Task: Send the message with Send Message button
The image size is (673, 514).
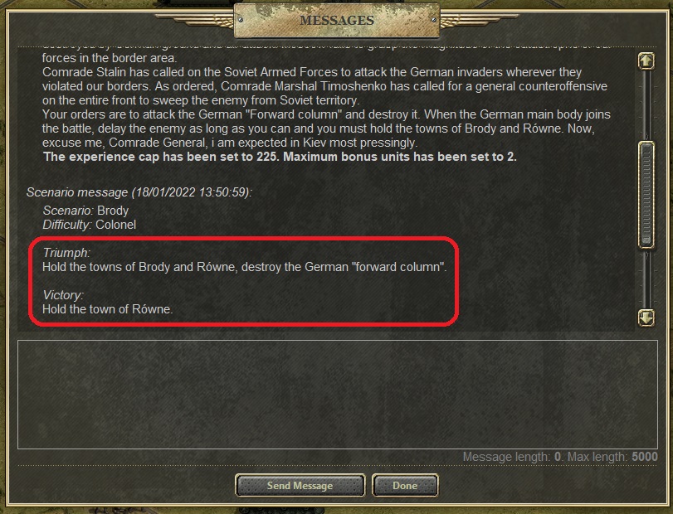Action: pos(300,486)
